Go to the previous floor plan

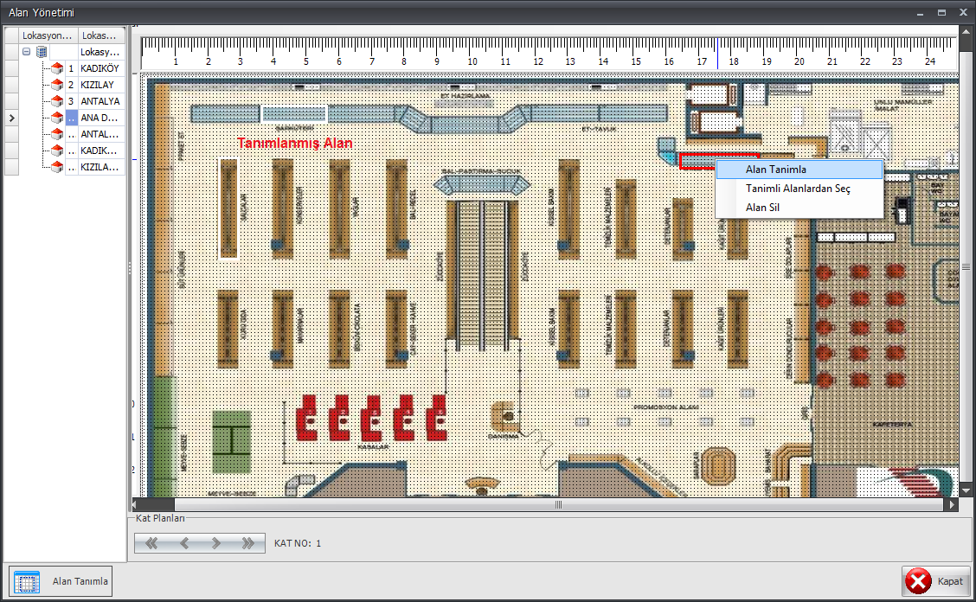pos(183,543)
